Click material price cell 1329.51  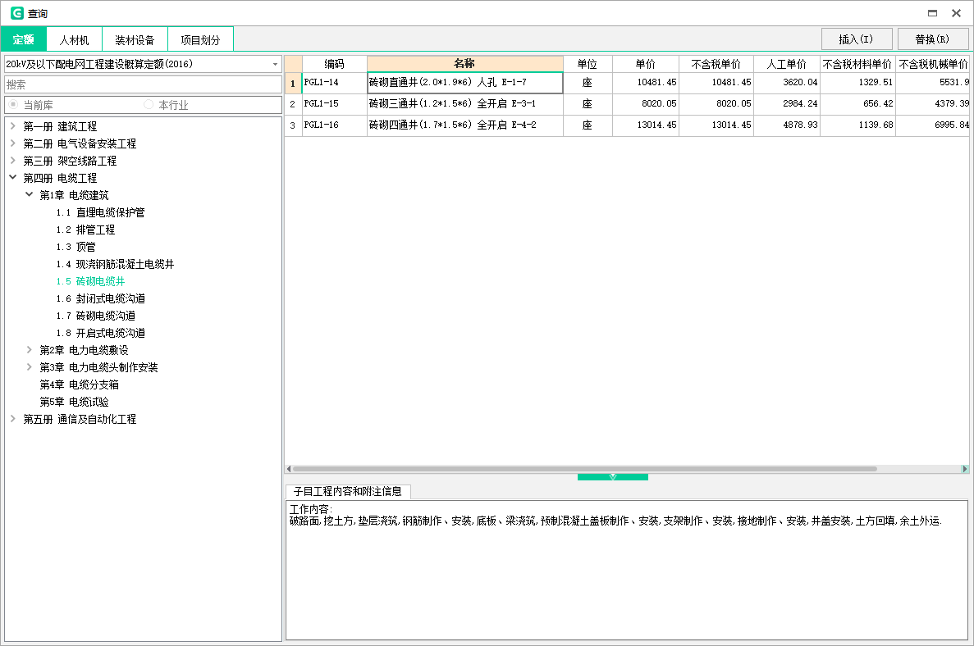857,83
